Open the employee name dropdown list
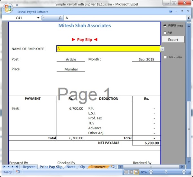Image resolution: width=193 pixels, height=177 pixels. click(x=162, y=49)
